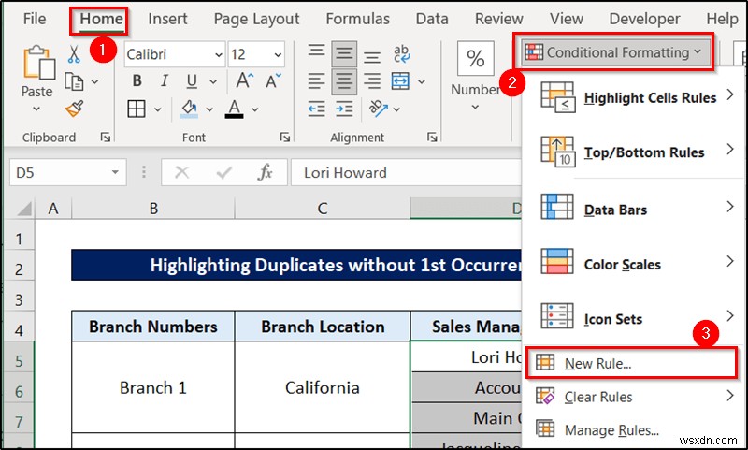Click the Copy icon in Clipboard group
This screenshot has height=450, width=748.
tap(74, 81)
